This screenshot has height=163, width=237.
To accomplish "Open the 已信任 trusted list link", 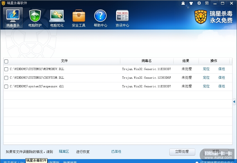I will click(116, 152).
